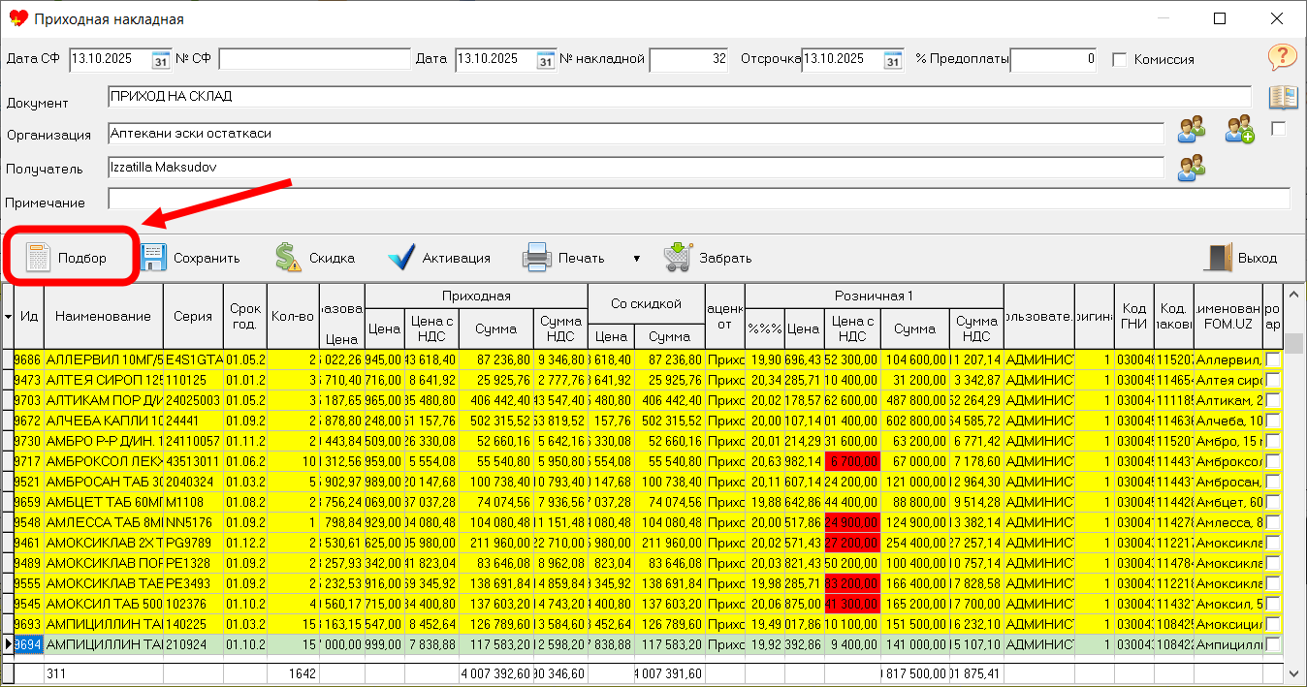Click the Примечание input field
The width and height of the screenshot is (1307, 687).
click(x=698, y=200)
